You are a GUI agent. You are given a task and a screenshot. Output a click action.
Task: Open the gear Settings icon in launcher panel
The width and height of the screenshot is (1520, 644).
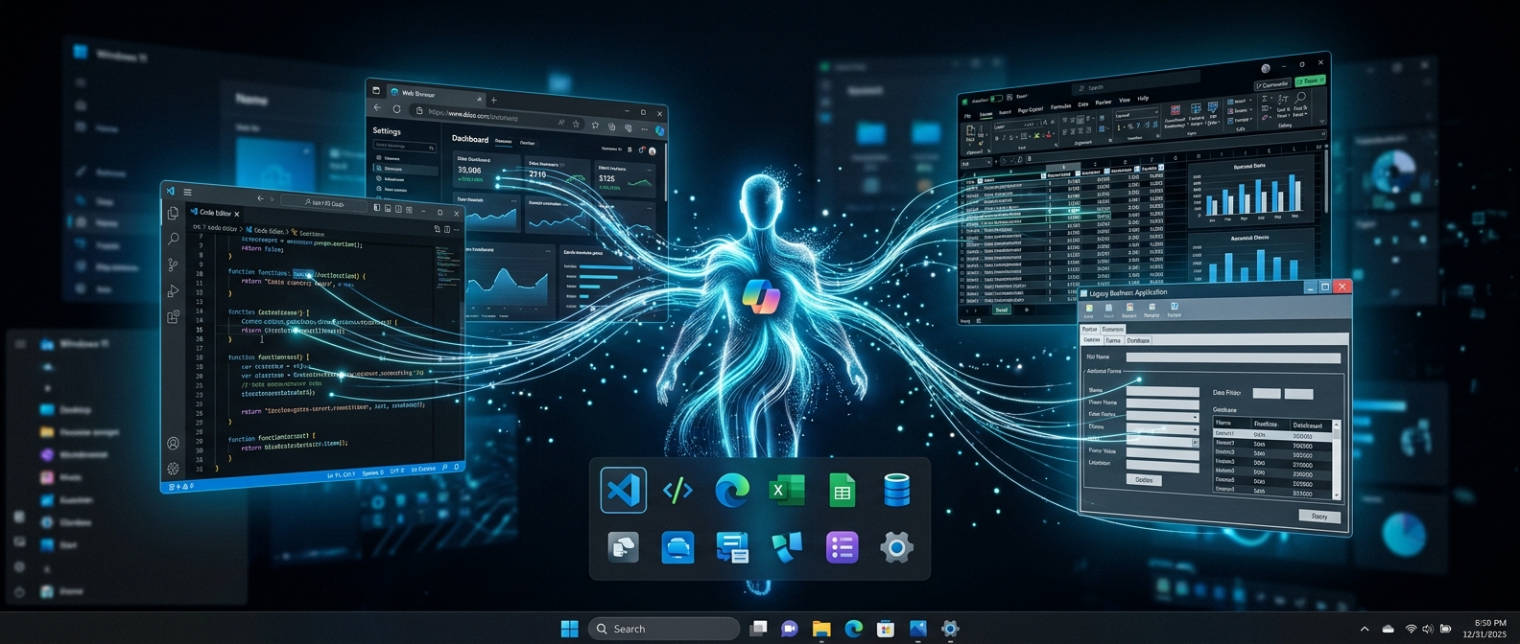896,548
